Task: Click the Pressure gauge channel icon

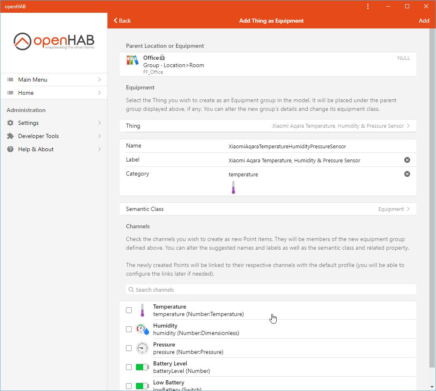Action: click(142, 348)
